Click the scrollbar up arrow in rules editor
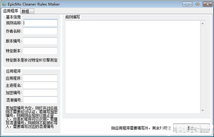The height and width of the screenshot is (137, 214). click(203, 23)
